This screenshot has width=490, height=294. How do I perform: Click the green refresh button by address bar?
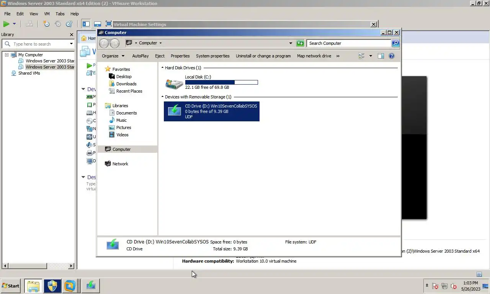(x=300, y=43)
